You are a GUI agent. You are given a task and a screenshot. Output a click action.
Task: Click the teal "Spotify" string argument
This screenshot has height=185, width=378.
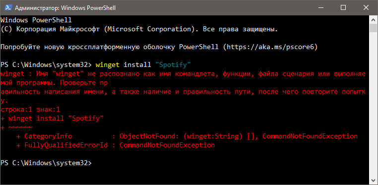pos(173,65)
